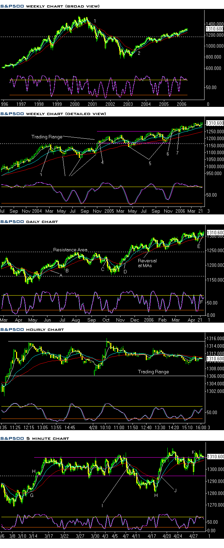Click label 'B' in the daily chart
224x548 pixels.
[67, 271]
